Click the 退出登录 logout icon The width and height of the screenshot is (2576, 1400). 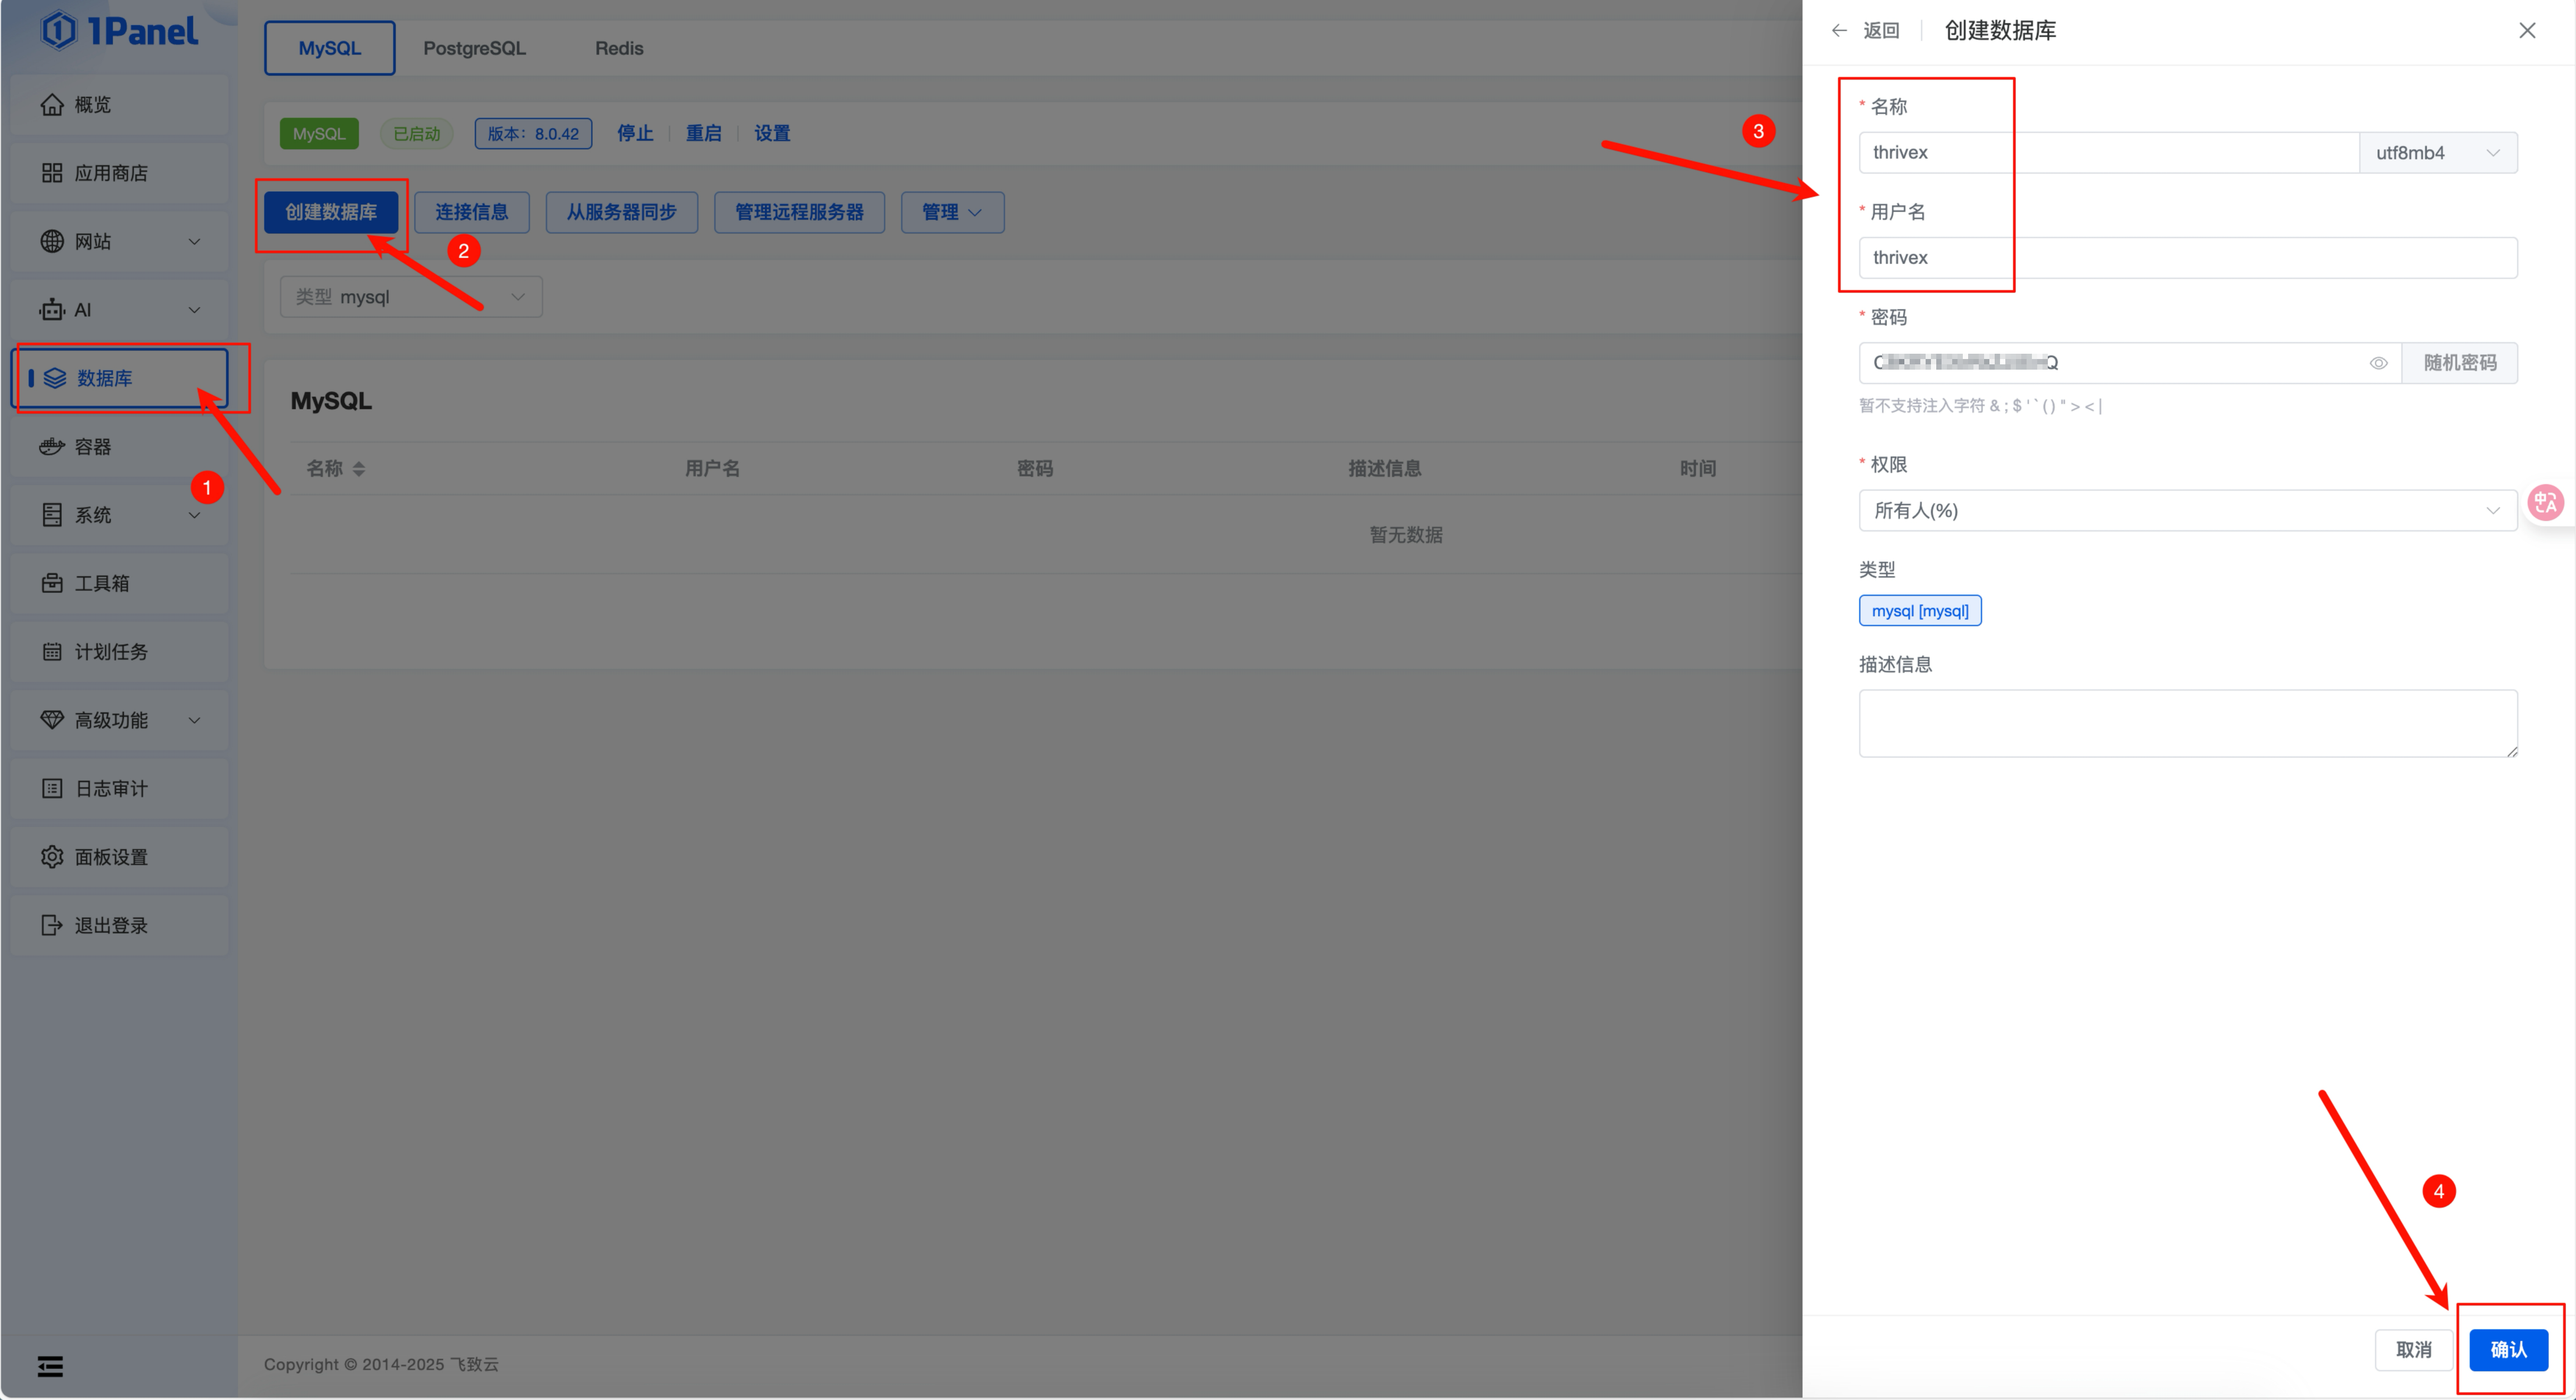click(52, 925)
